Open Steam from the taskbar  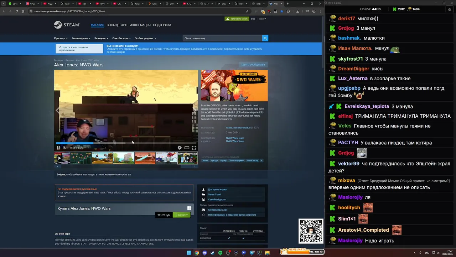[212, 253]
